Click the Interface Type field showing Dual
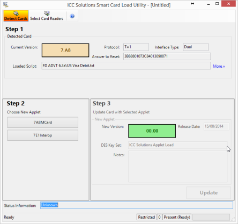This screenshot has height=224, width=238. (196, 47)
